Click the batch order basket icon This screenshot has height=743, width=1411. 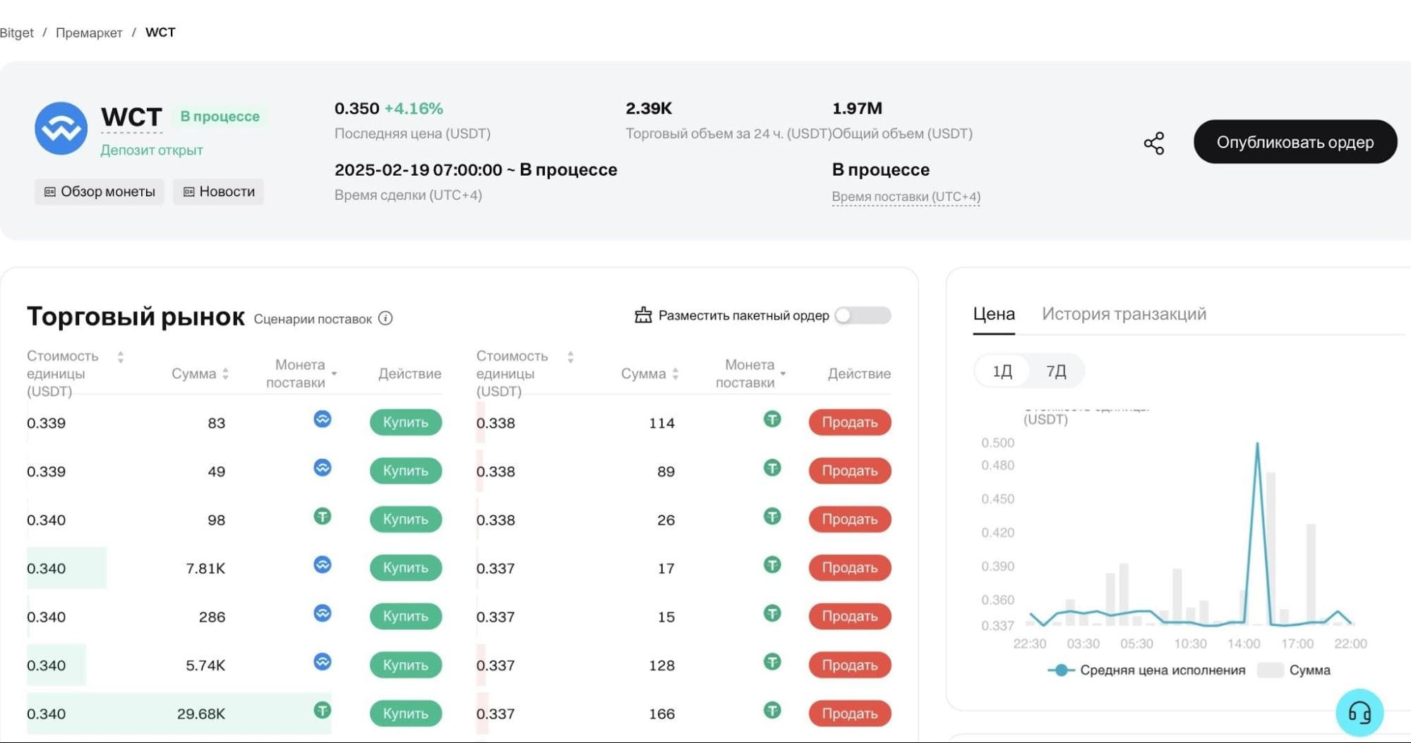[x=643, y=315]
